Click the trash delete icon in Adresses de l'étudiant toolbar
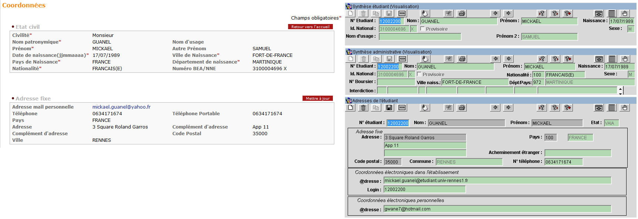Viewport: 638px width, 219px height. click(363, 107)
